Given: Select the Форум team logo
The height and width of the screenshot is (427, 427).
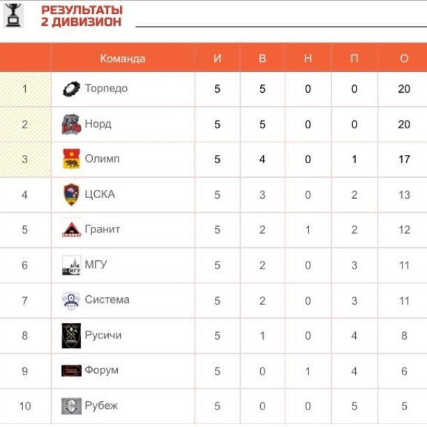Looking at the screenshot, I should (x=71, y=371).
